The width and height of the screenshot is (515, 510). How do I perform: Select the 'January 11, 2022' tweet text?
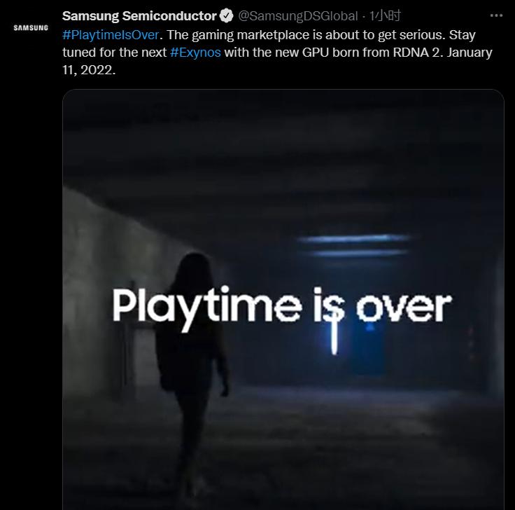pyautogui.click(x=277, y=61)
